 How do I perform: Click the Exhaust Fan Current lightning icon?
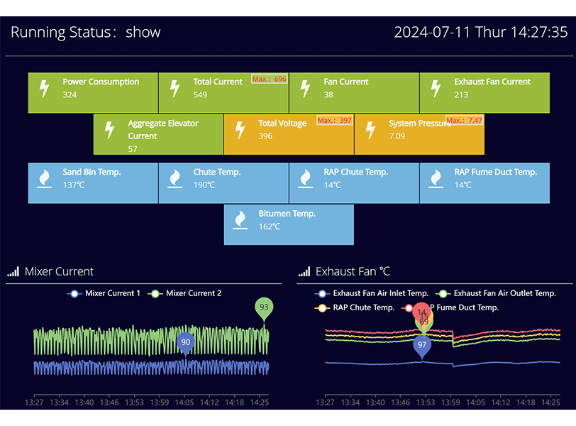click(436, 89)
